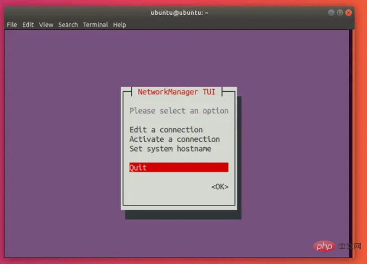
Task: Choose Activate a connection
Action: (x=174, y=139)
